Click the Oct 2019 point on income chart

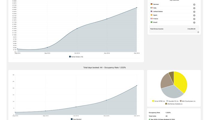(77, 28)
